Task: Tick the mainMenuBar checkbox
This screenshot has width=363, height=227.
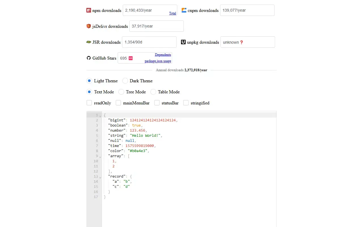Action: (118, 103)
